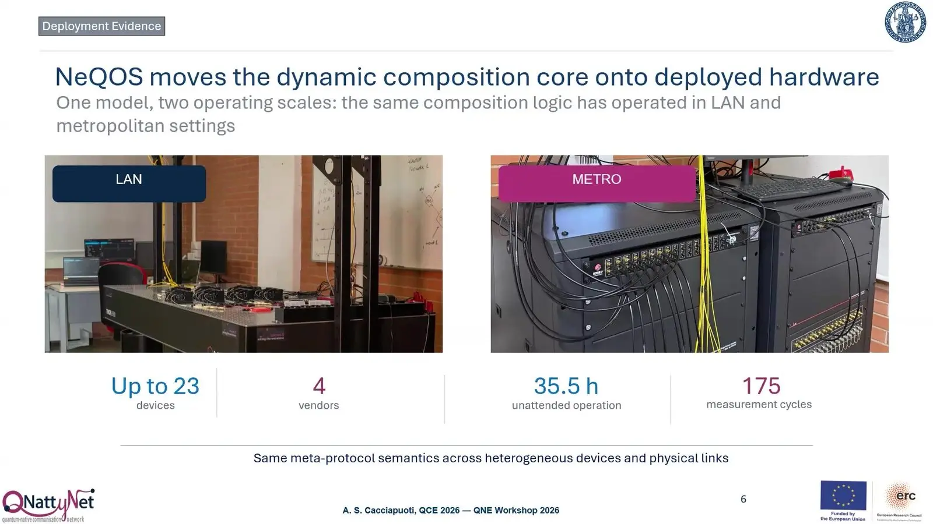Open the LAN lab photo
933x524 pixels.
coord(244,254)
